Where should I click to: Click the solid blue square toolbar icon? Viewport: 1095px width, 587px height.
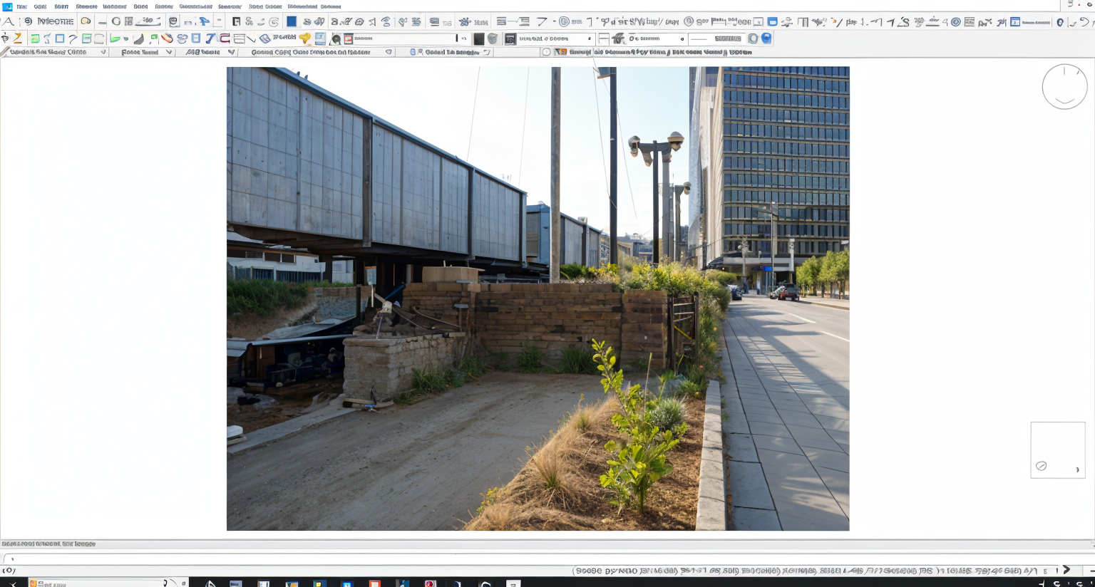click(292, 21)
